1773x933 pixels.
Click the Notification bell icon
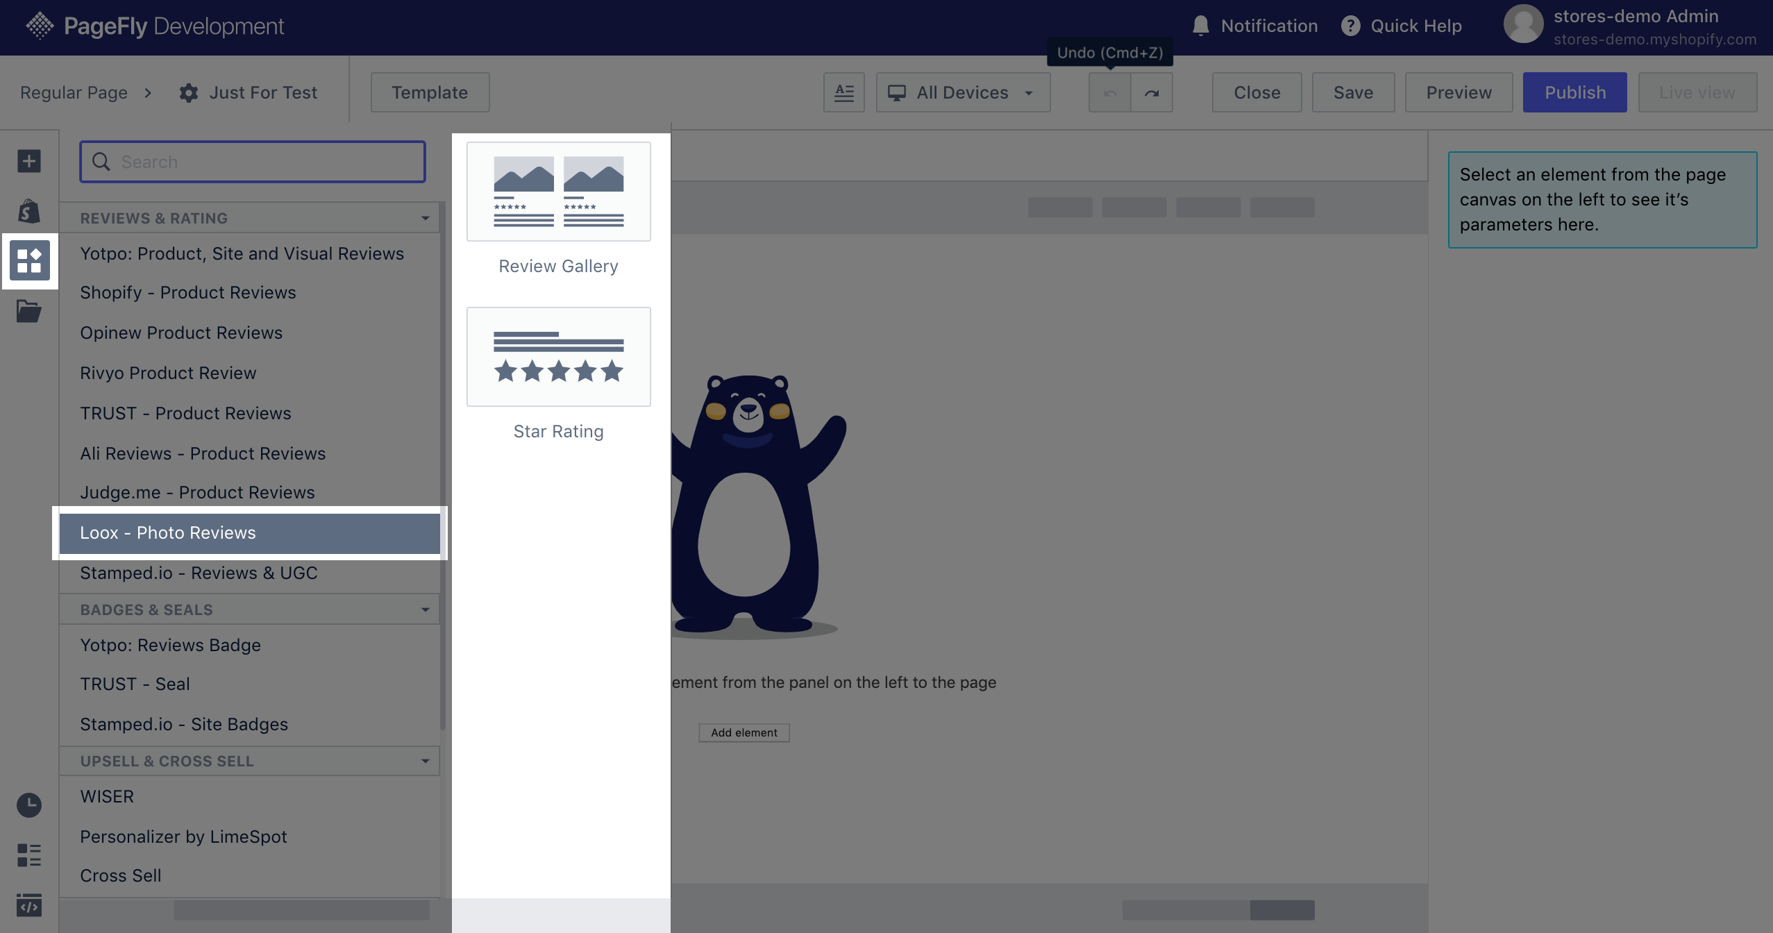point(1200,26)
